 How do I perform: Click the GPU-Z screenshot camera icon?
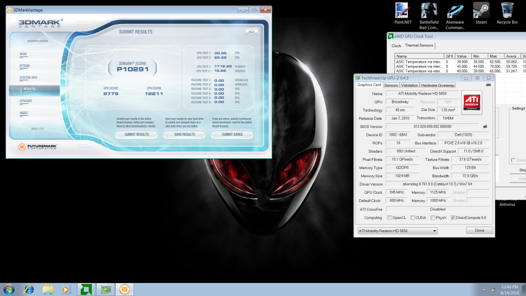(488, 85)
